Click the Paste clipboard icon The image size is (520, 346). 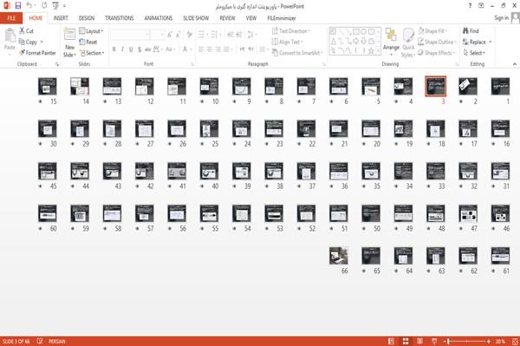pyautogui.click(x=10, y=36)
